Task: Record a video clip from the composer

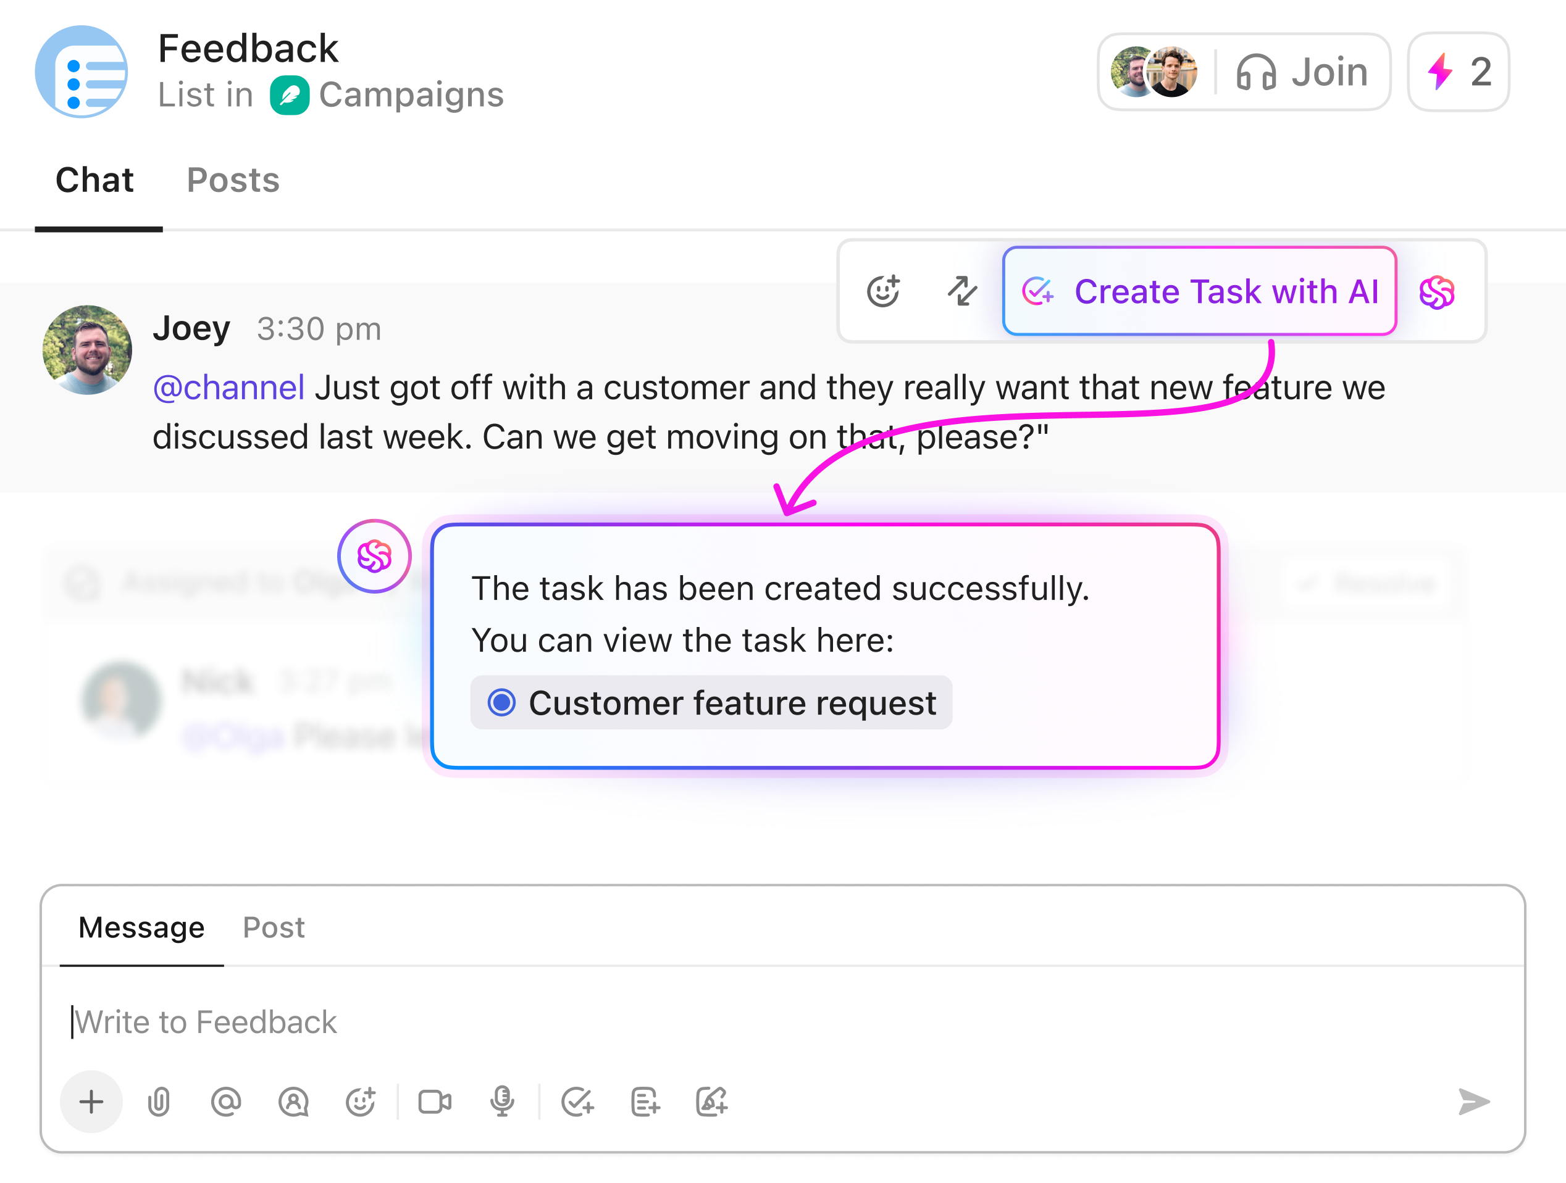Action: (x=435, y=1101)
